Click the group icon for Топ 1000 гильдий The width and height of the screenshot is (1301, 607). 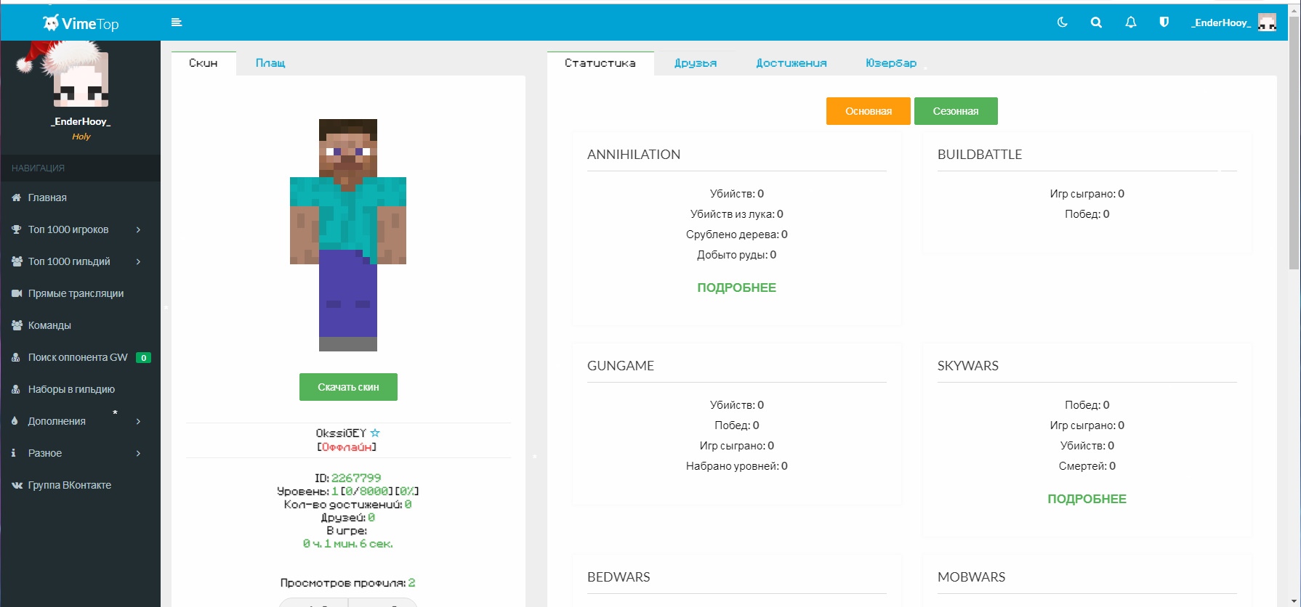(17, 261)
